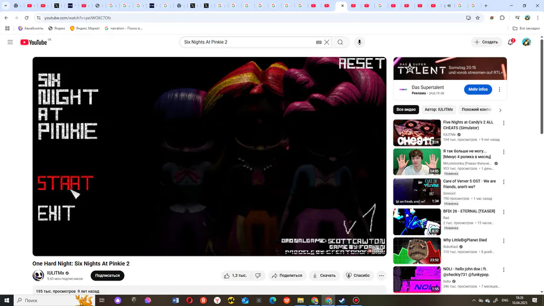544x306 pixels.
Task: Open the Das Supertalent banner ad
Action: click(x=450, y=69)
